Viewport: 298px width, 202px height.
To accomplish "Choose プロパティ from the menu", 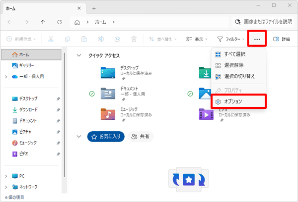I will [x=238, y=90].
